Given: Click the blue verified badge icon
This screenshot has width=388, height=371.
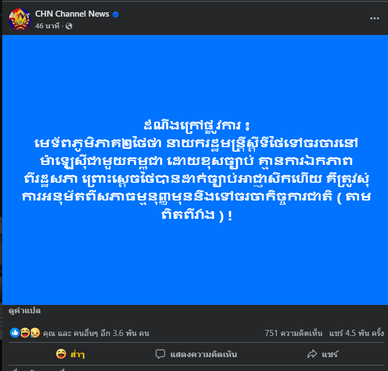Looking at the screenshot, I should pyautogui.click(x=116, y=14).
